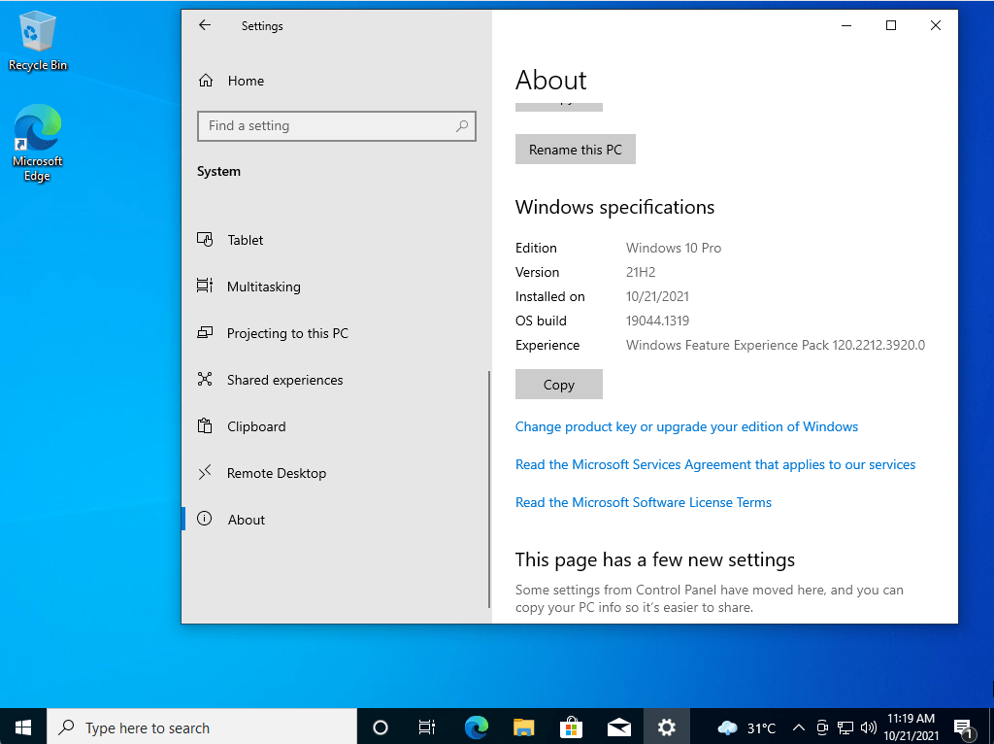Open File Explorer from the taskbar
Image resolution: width=994 pixels, height=744 pixels.
tap(523, 727)
